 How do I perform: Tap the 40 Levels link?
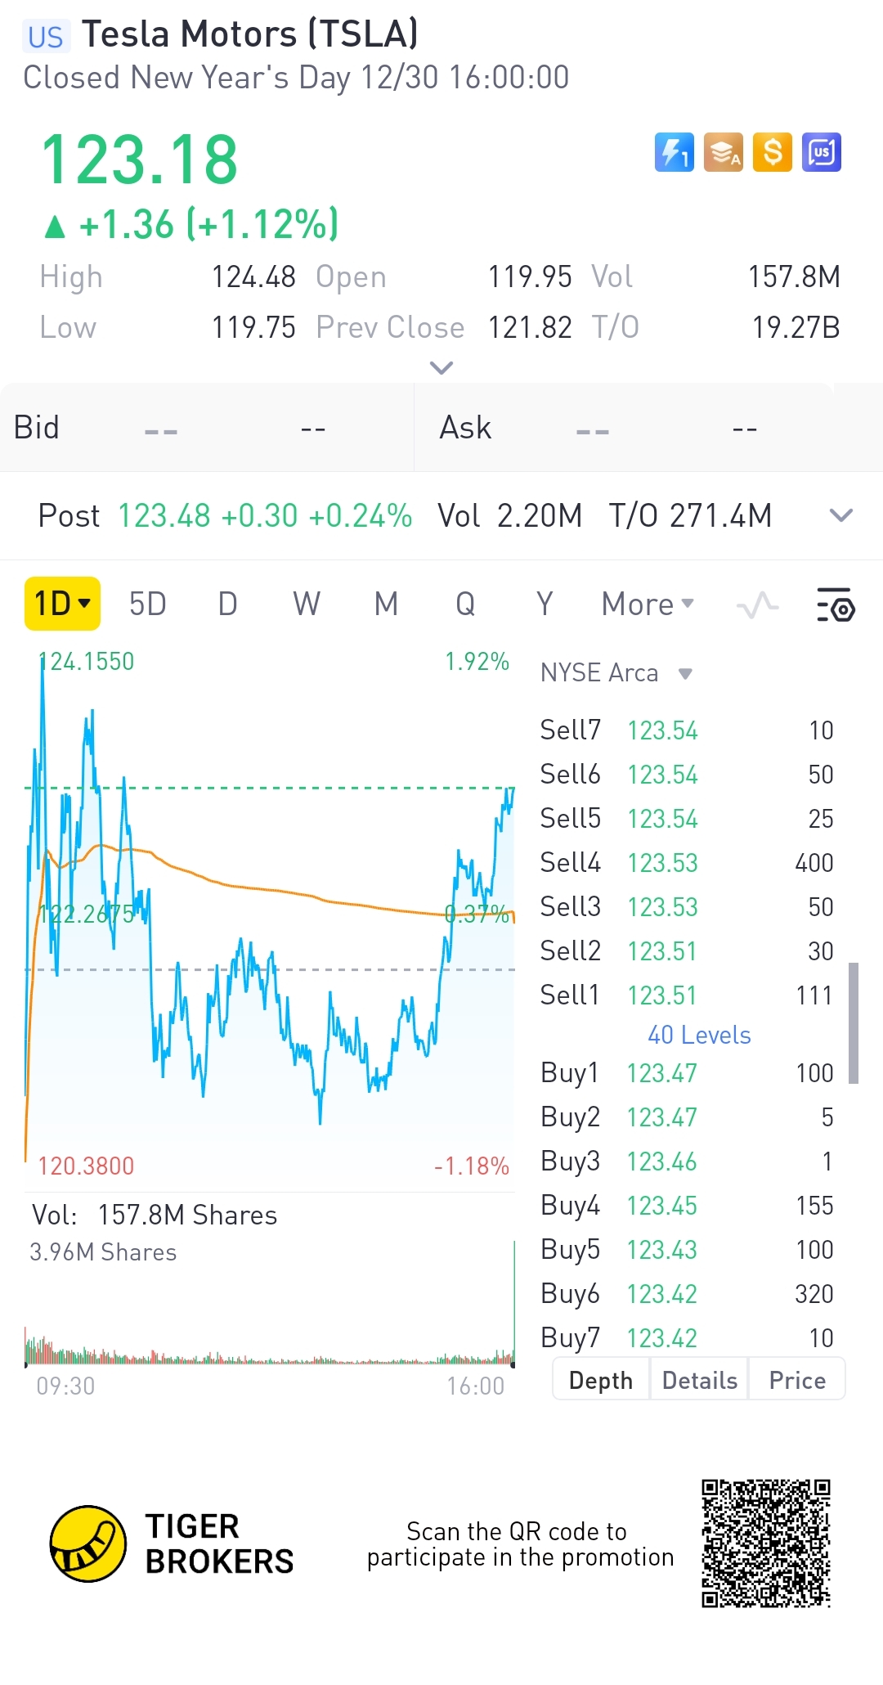pyautogui.click(x=699, y=1035)
